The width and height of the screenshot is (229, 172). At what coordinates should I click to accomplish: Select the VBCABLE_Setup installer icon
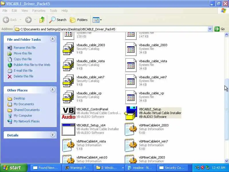tap(131, 113)
